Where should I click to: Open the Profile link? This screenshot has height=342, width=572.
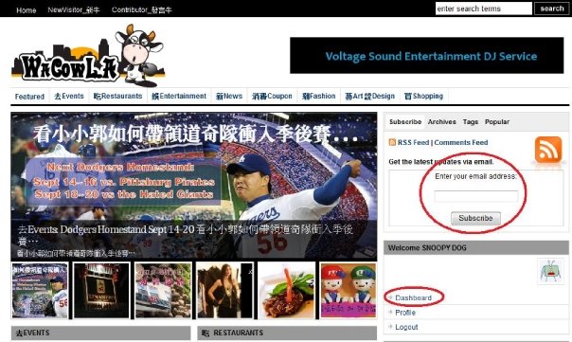(405, 313)
